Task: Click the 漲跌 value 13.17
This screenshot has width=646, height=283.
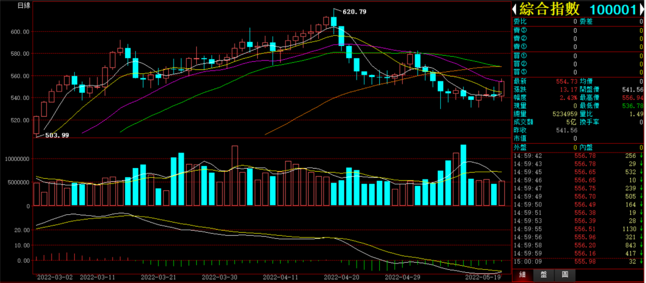Action: (x=569, y=89)
